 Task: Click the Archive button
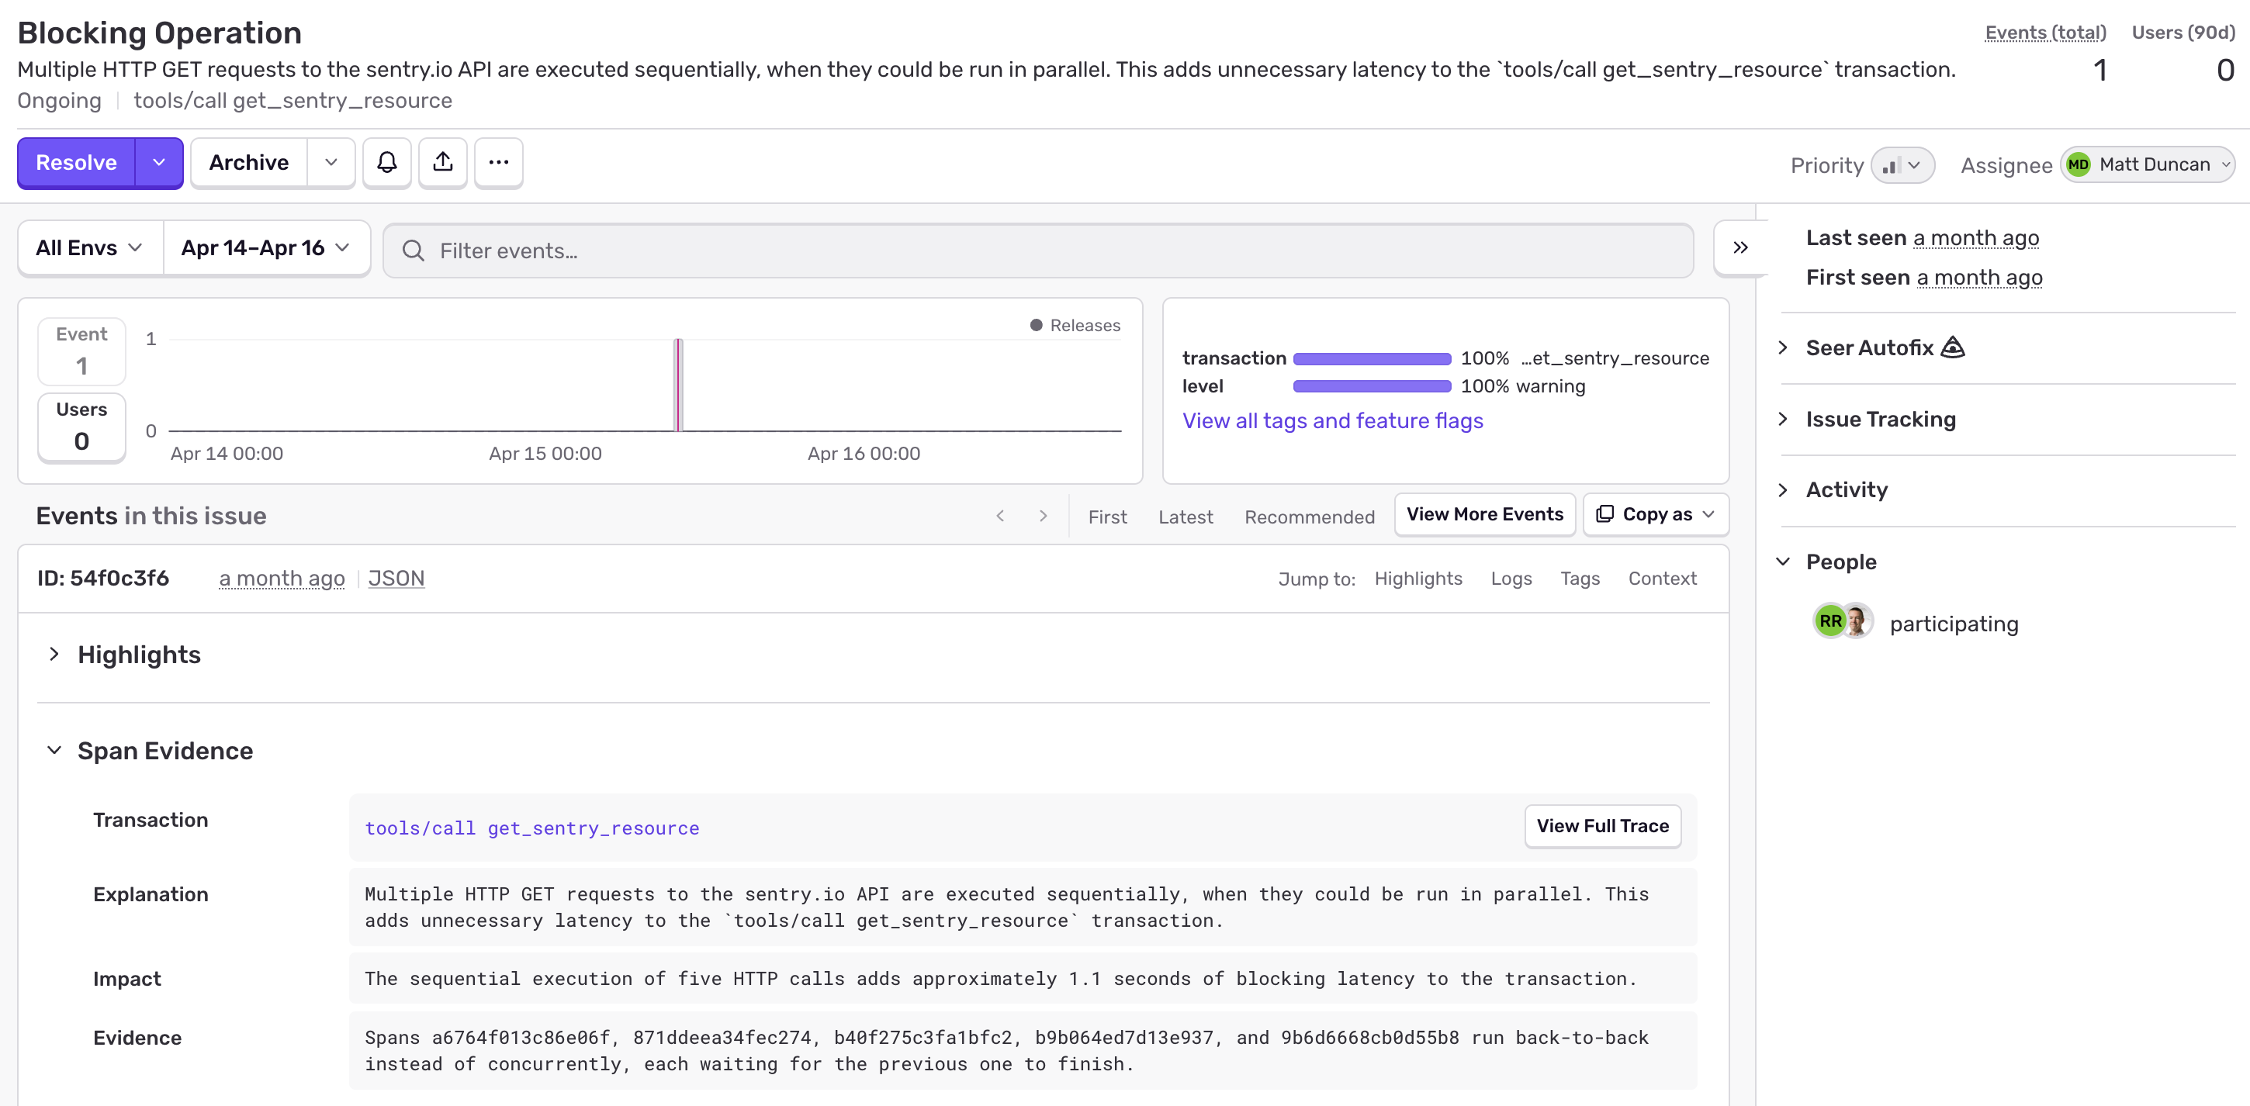249,163
